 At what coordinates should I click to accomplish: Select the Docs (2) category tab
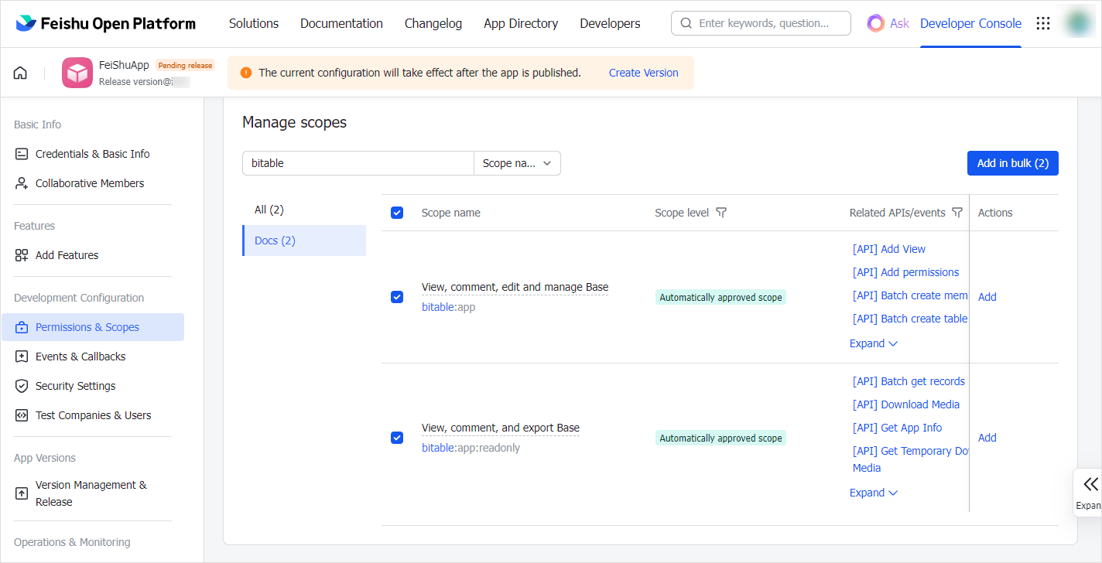(x=304, y=241)
